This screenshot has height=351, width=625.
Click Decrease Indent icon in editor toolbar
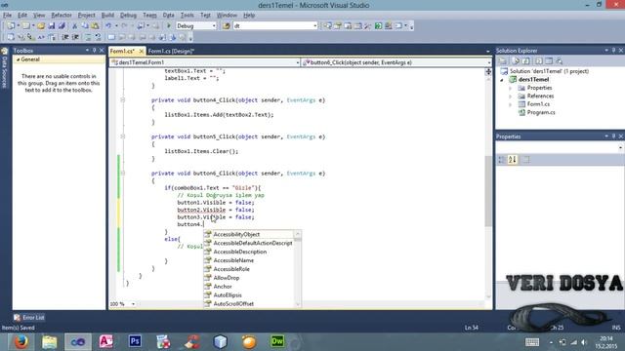65,37
